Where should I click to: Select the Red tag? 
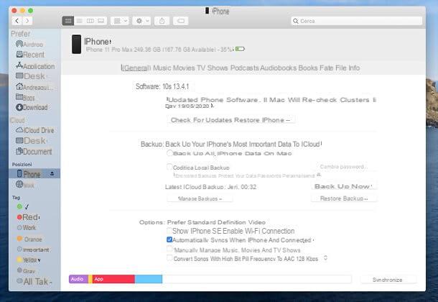[28, 217]
